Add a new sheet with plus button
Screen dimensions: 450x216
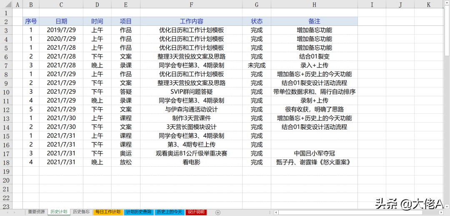[x=218, y=212]
